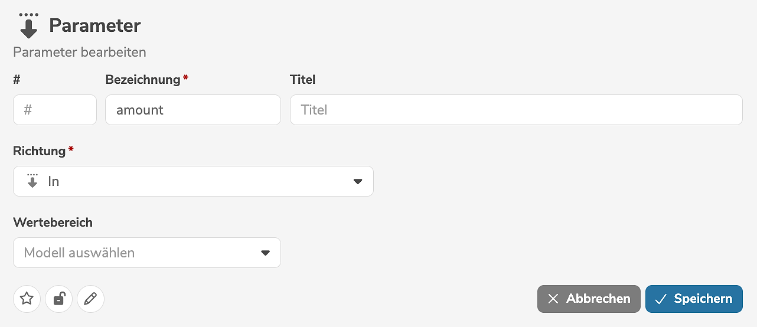Screen dimensions: 757x327
Task: Click the Parameter heading text
Action: click(94, 26)
